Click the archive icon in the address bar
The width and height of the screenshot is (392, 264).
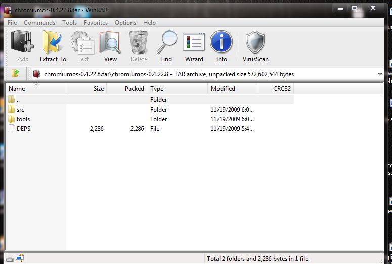pyautogui.click(x=37, y=74)
